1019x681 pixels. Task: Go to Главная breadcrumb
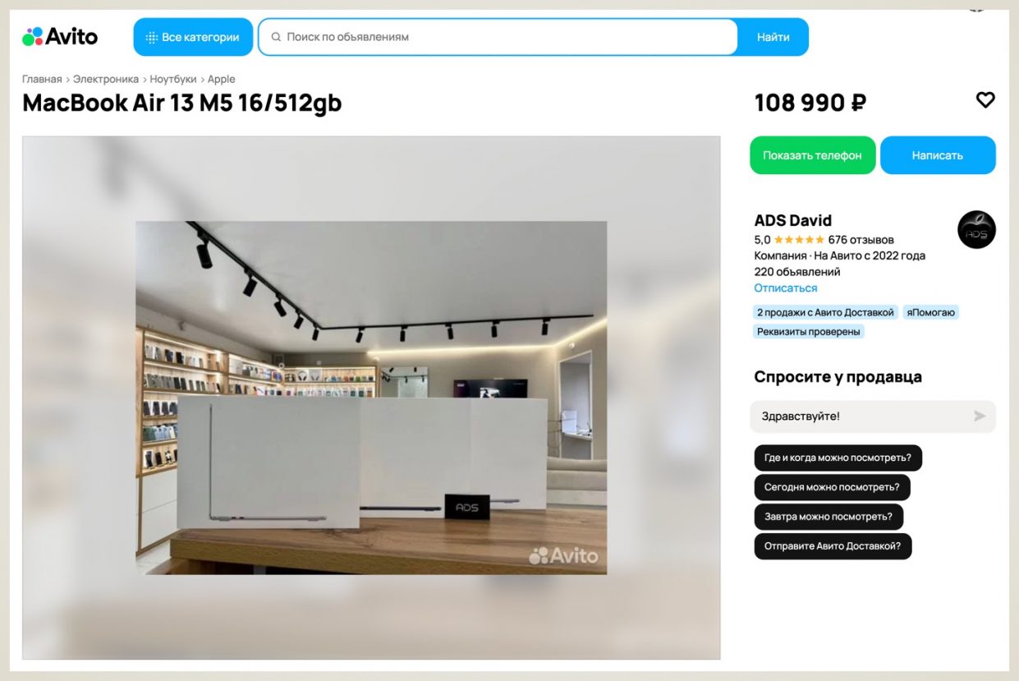click(42, 79)
